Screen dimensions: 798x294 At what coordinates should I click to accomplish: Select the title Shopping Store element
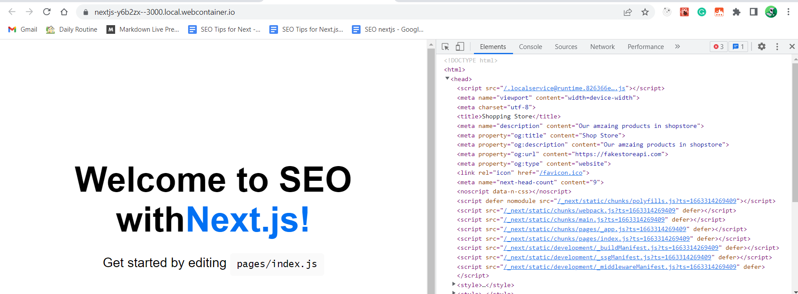pyautogui.click(x=509, y=116)
